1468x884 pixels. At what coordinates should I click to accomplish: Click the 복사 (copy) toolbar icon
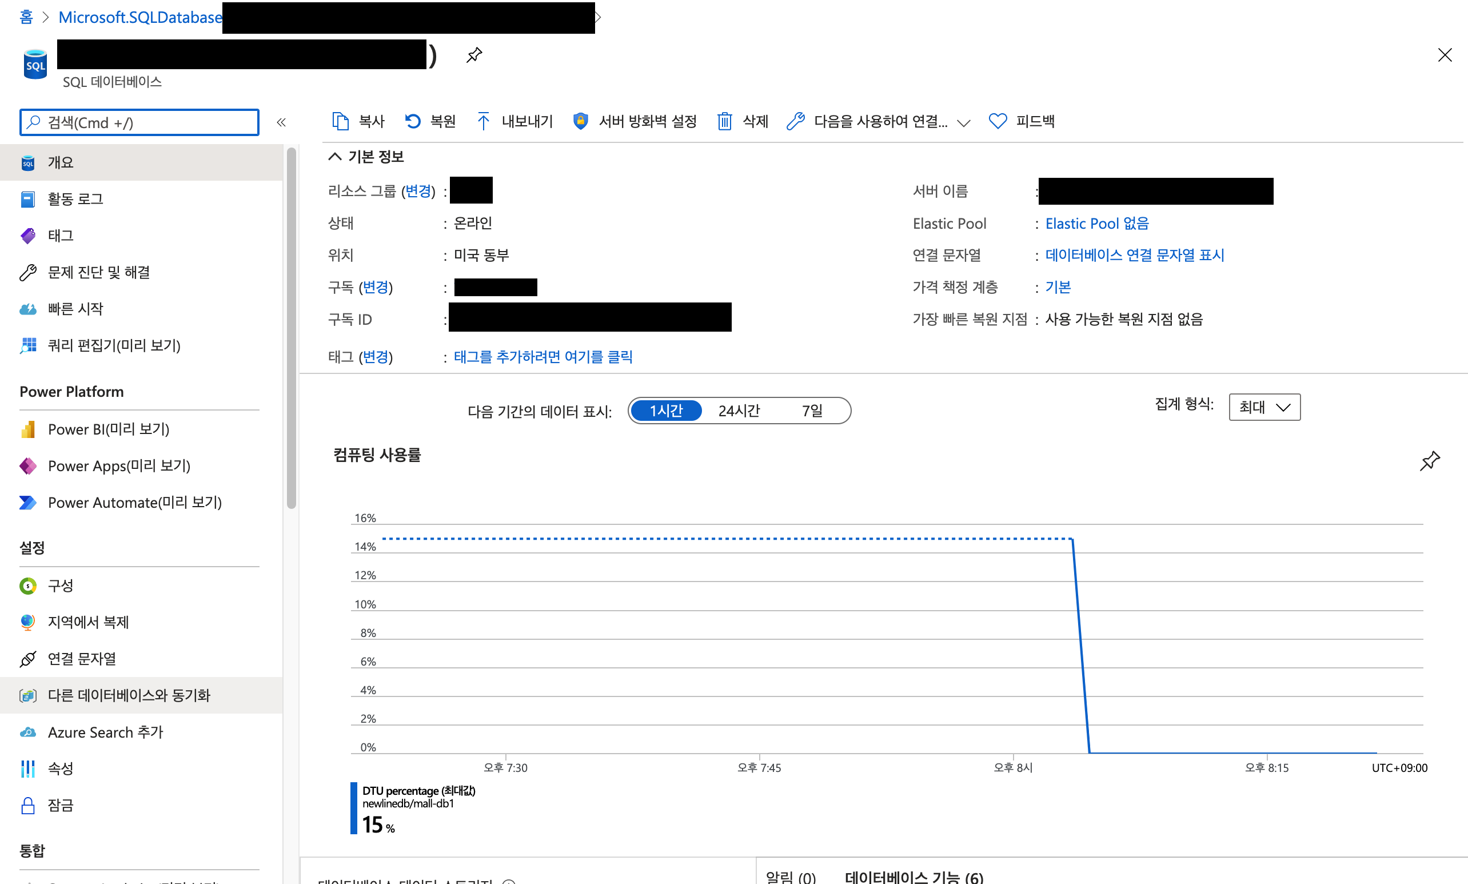pos(340,121)
